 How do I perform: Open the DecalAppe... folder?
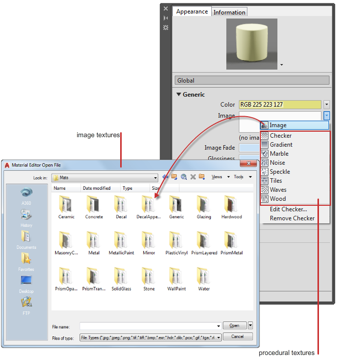pyautogui.click(x=149, y=207)
